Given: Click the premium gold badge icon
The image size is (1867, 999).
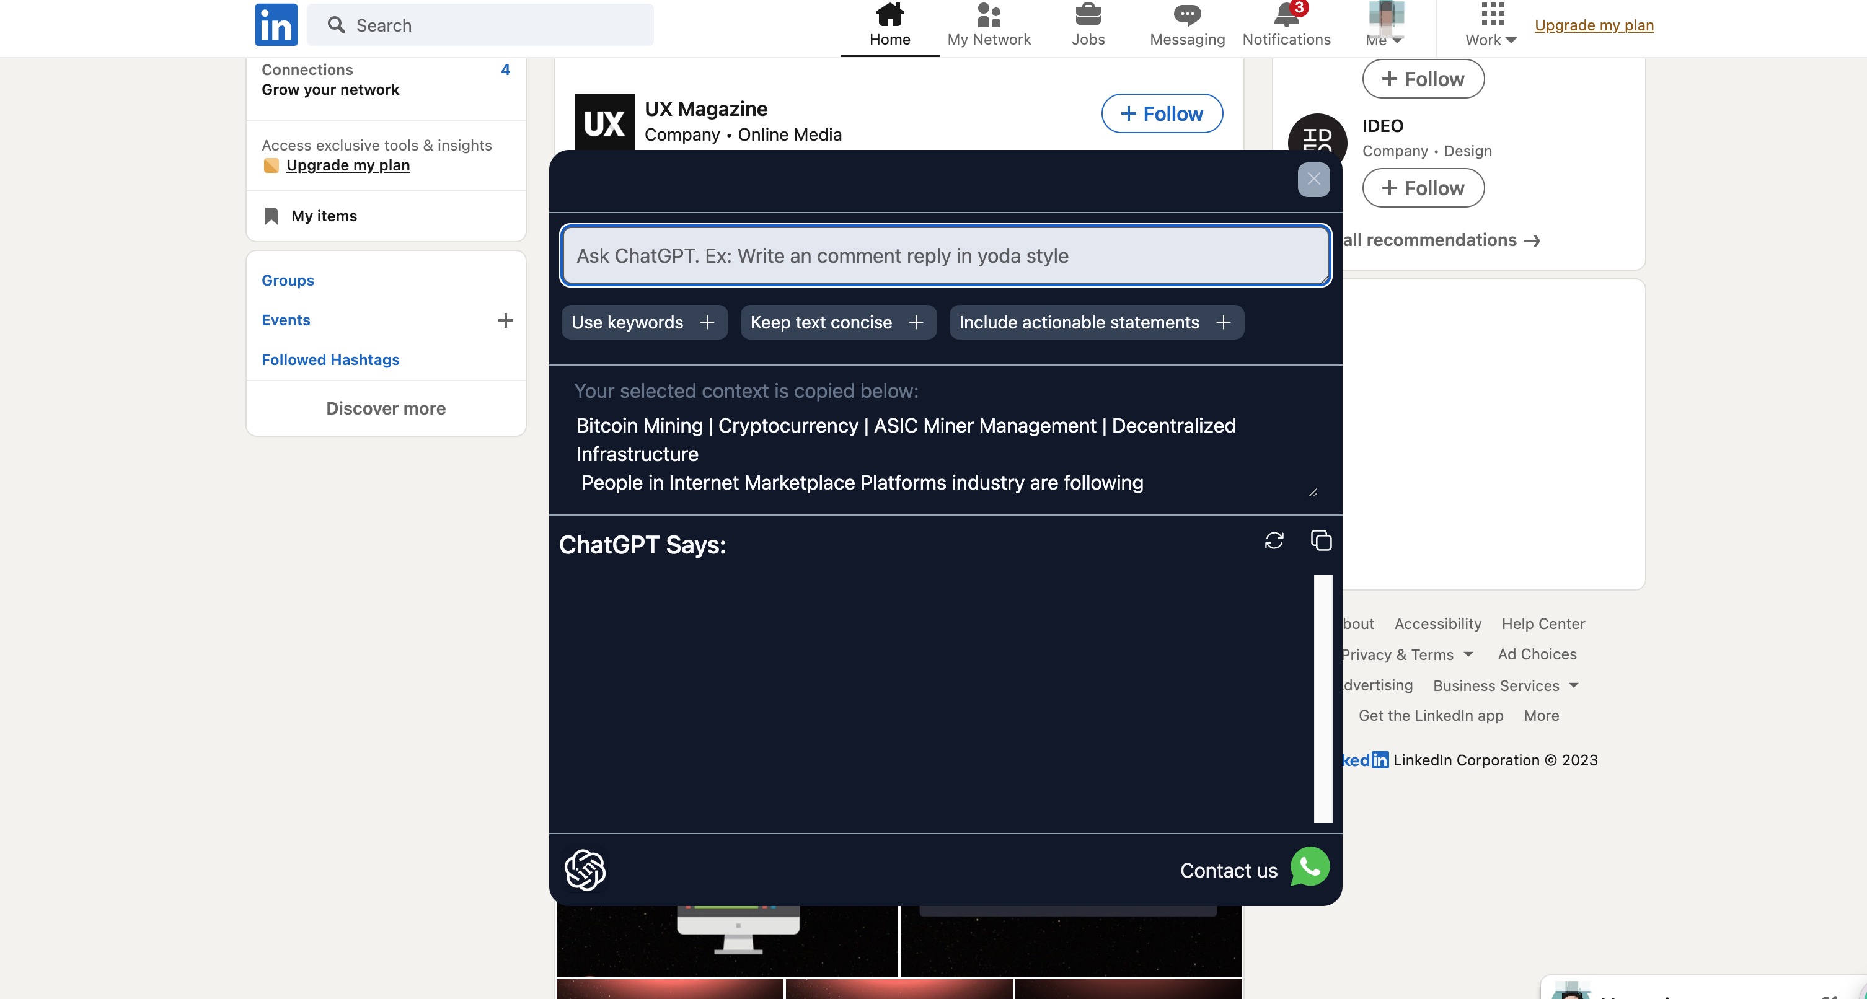Looking at the screenshot, I should [271, 166].
